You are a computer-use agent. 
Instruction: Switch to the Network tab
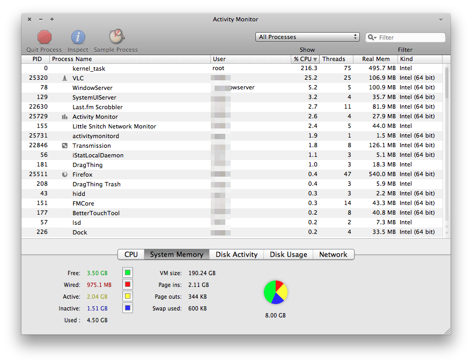[x=333, y=254]
